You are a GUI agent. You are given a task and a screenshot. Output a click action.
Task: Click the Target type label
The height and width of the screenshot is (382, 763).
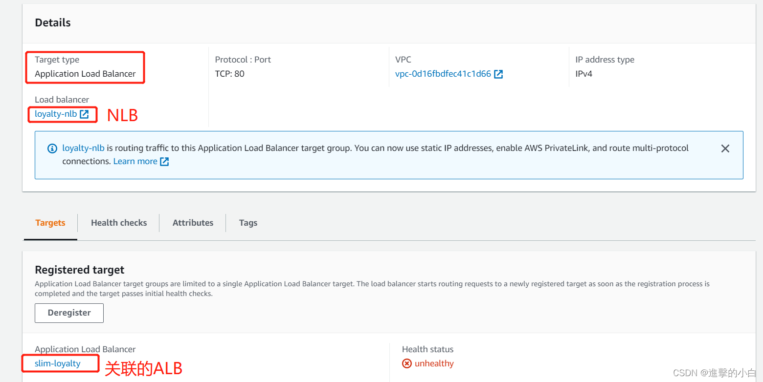57,60
